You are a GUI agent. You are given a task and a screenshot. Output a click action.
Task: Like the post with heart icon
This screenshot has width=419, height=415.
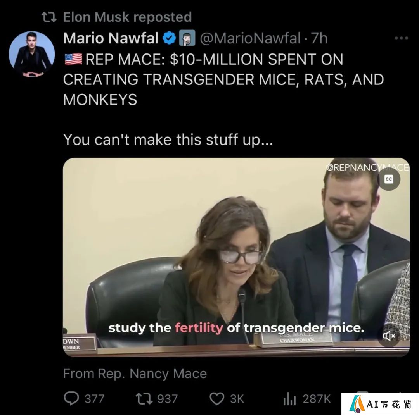pos(217,399)
